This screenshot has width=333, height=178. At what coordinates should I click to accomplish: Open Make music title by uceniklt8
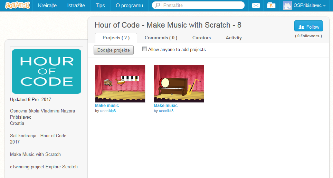[x=166, y=106]
